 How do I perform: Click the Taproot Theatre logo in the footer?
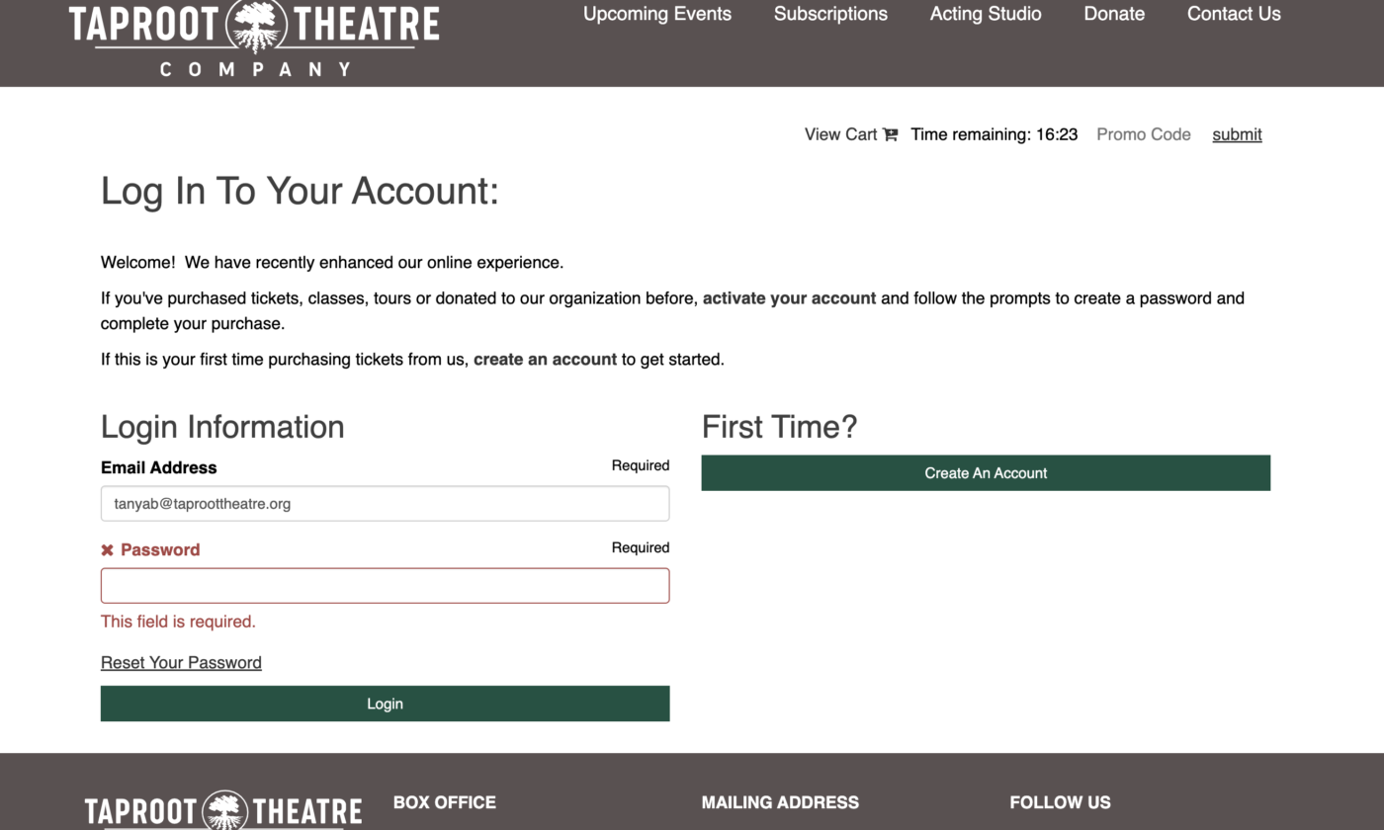223,811
